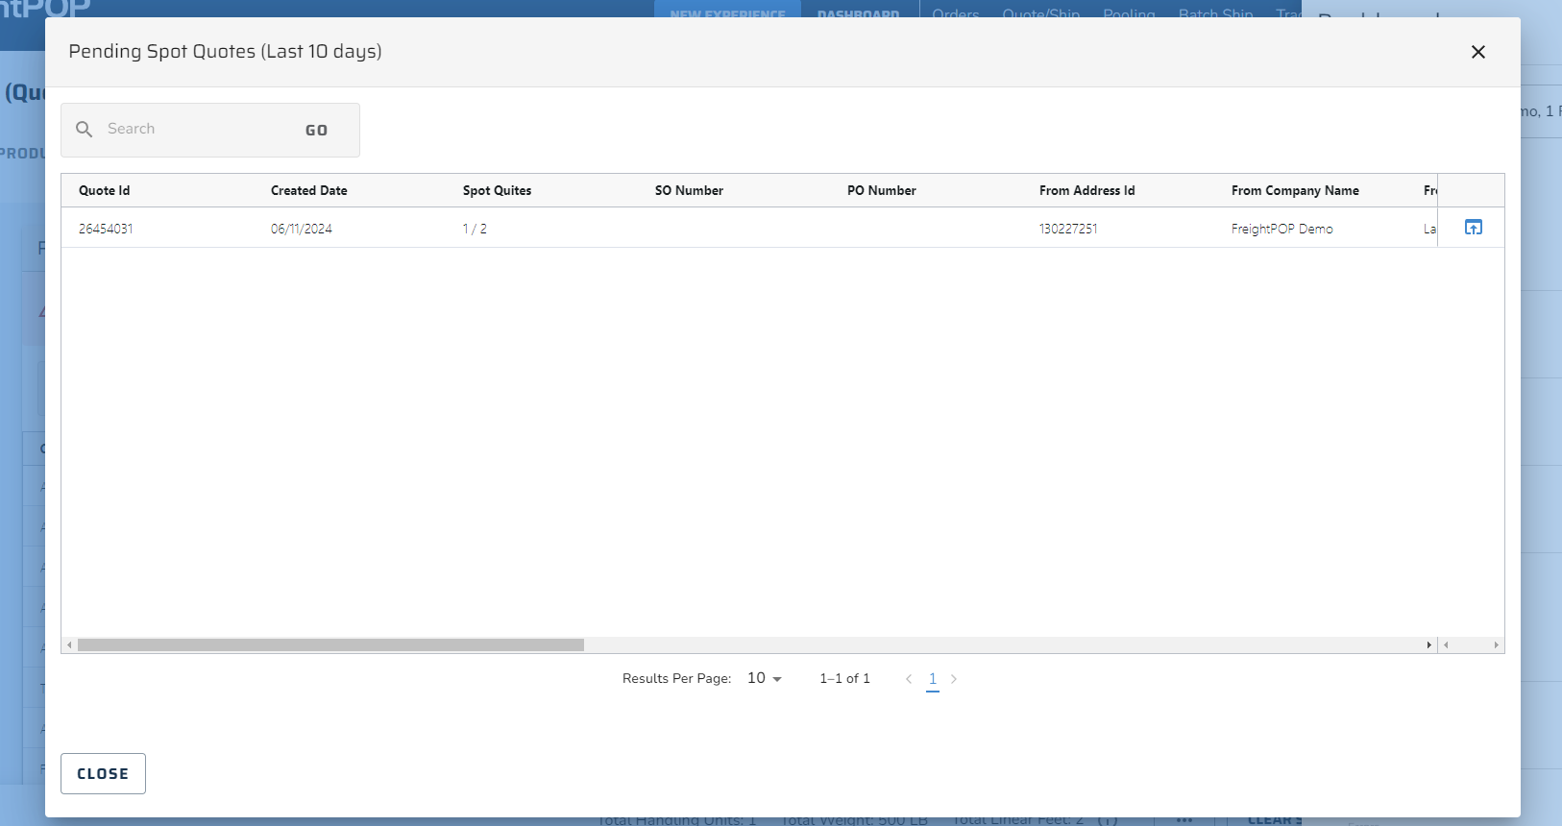
Task: Open Quote/Ship menu in background page
Action: pyautogui.click(x=1041, y=12)
